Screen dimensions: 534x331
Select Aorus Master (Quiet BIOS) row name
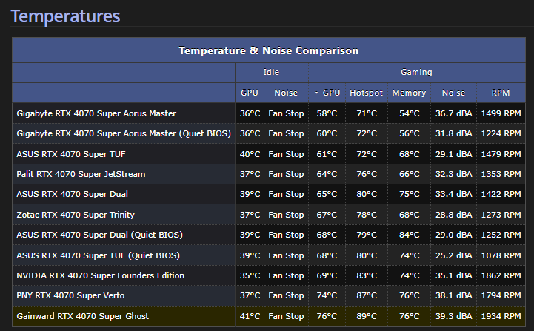point(124,133)
